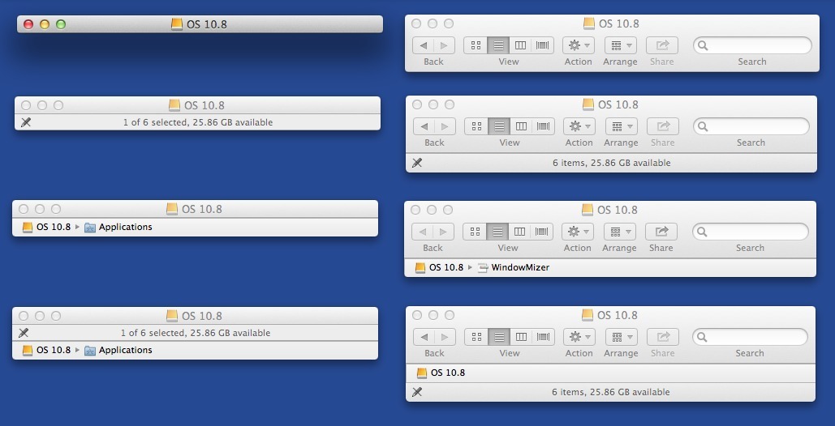Open Action gear menu in the WindowMizer window
The width and height of the screenshot is (835, 426).
(577, 232)
